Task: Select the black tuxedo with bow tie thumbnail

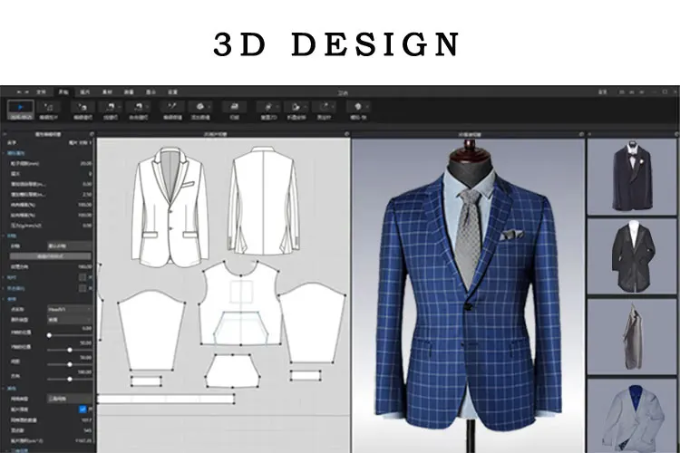Action: click(x=632, y=177)
